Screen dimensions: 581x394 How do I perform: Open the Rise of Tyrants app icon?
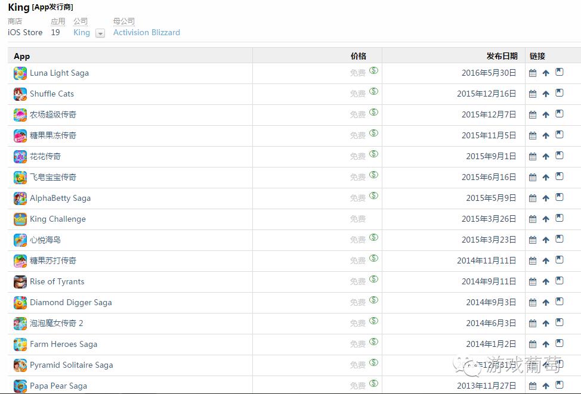(x=20, y=282)
